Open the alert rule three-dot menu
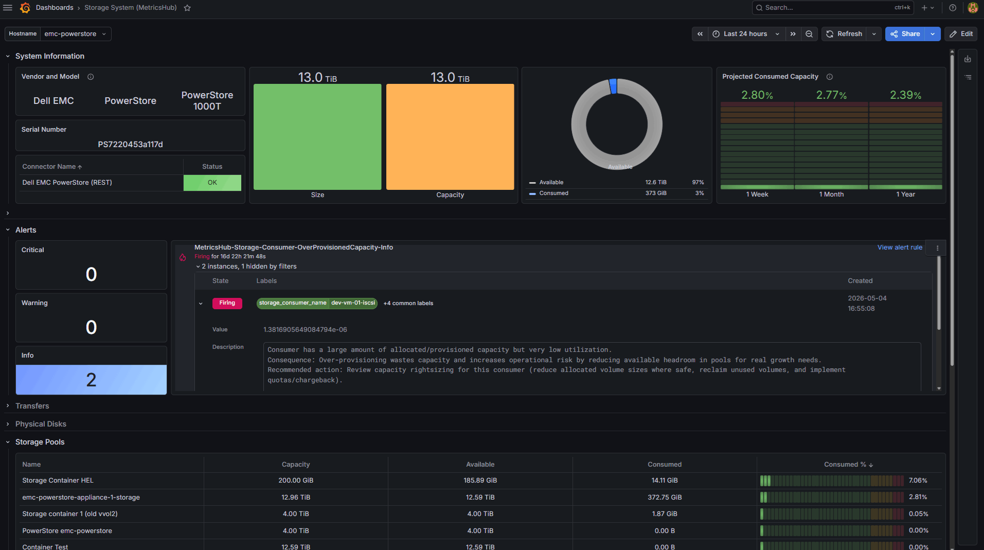984x550 pixels. pos(937,248)
